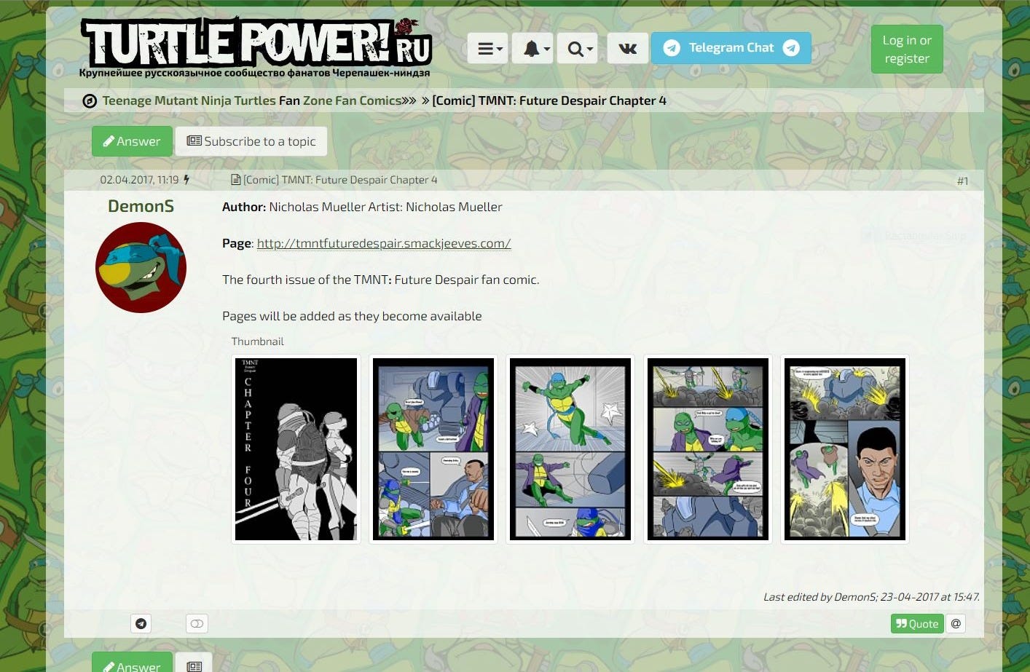The width and height of the screenshot is (1030, 672).
Task: Click the Telegram icon right of Chat label
Action: 791,48
